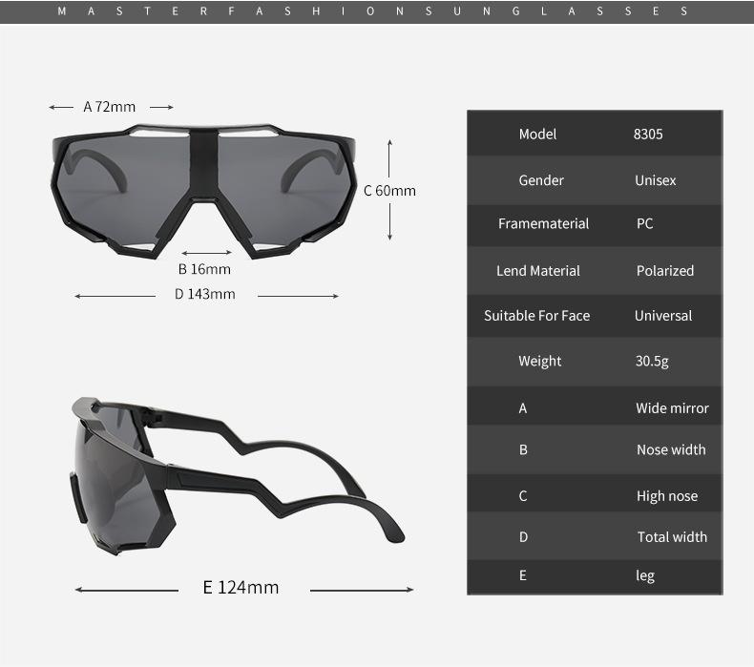Click the High nose description cell

pyautogui.click(x=666, y=495)
